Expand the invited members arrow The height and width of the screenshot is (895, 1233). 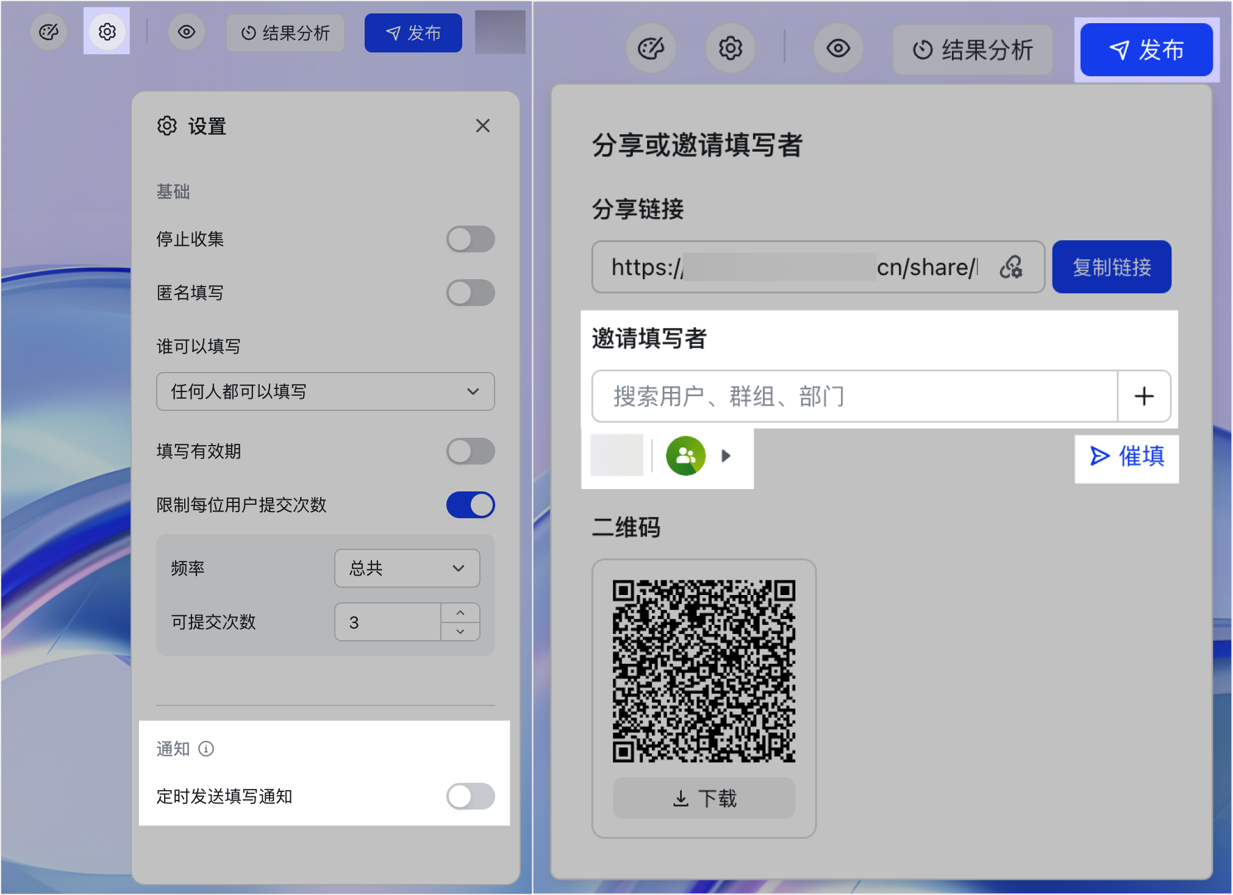coord(726,455)
